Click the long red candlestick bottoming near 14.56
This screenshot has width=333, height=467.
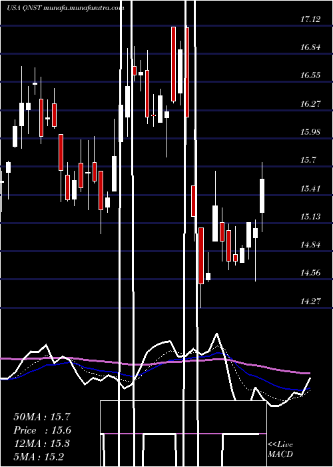201,256
